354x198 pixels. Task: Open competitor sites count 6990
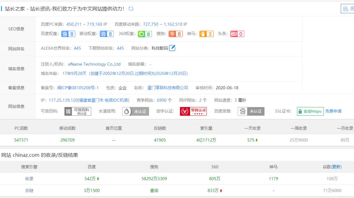162,100
